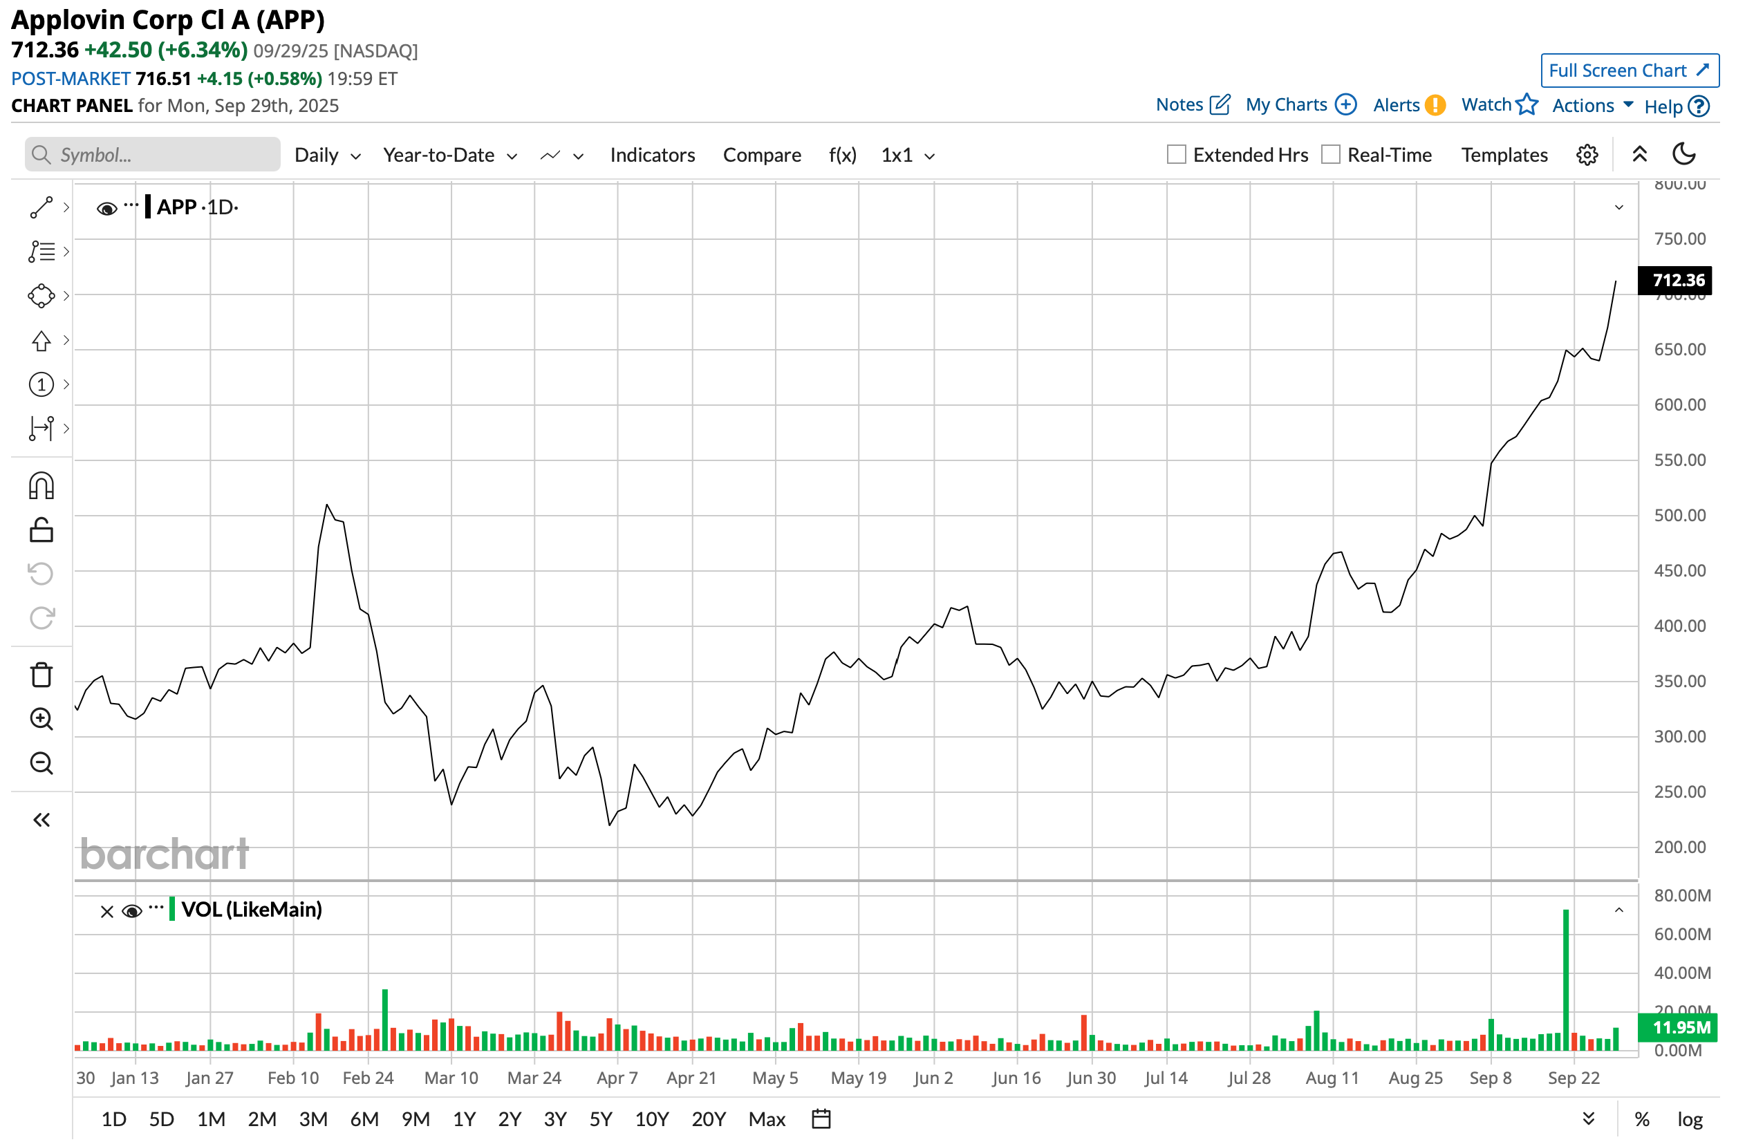Click the lock drawings icon
This screenshot has height=1142, width=1745.
click(x=41, y=532)
